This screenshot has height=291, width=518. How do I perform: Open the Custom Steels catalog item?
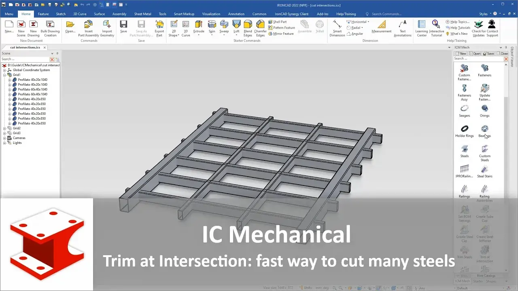click(484, 153)
